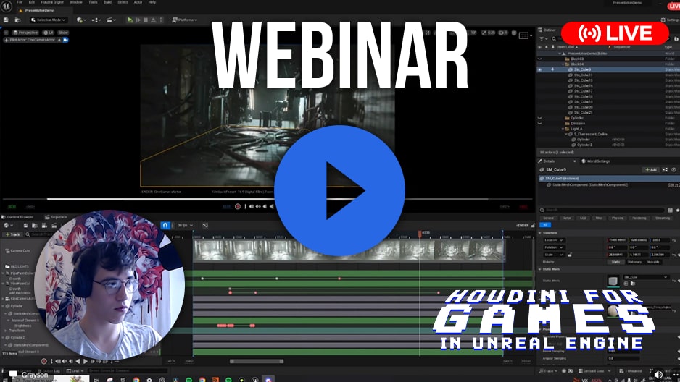
Task: Set Mobility to Movable
Action: [x=653, y=262]
